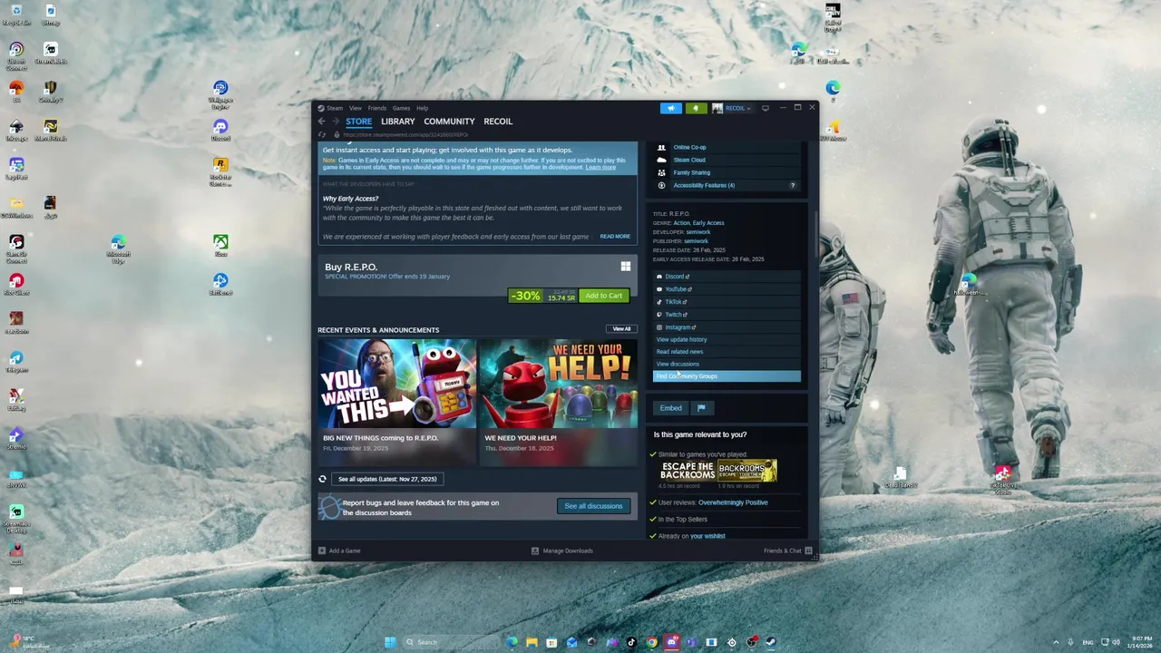Click the Escape the Backrooms game thumbnail
This screenshot has width=1161, height=653.
coord(687,471)
